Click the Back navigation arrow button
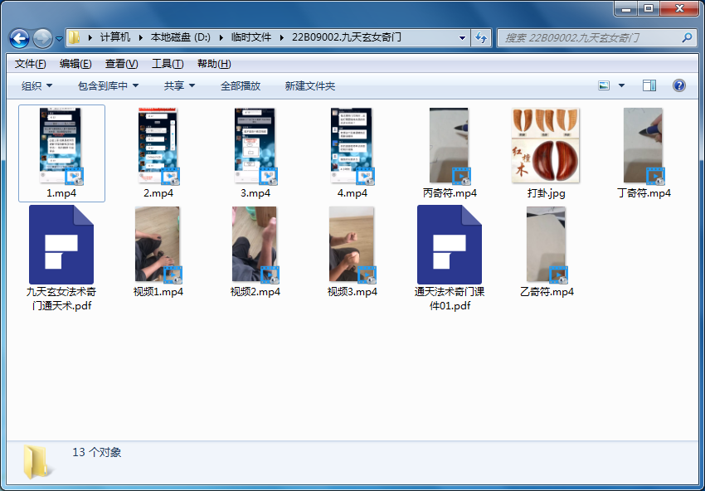 19,39
